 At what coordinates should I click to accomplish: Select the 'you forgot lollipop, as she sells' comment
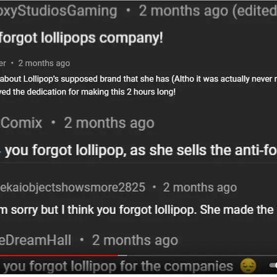pyautogui.click(x=141, y=150)
